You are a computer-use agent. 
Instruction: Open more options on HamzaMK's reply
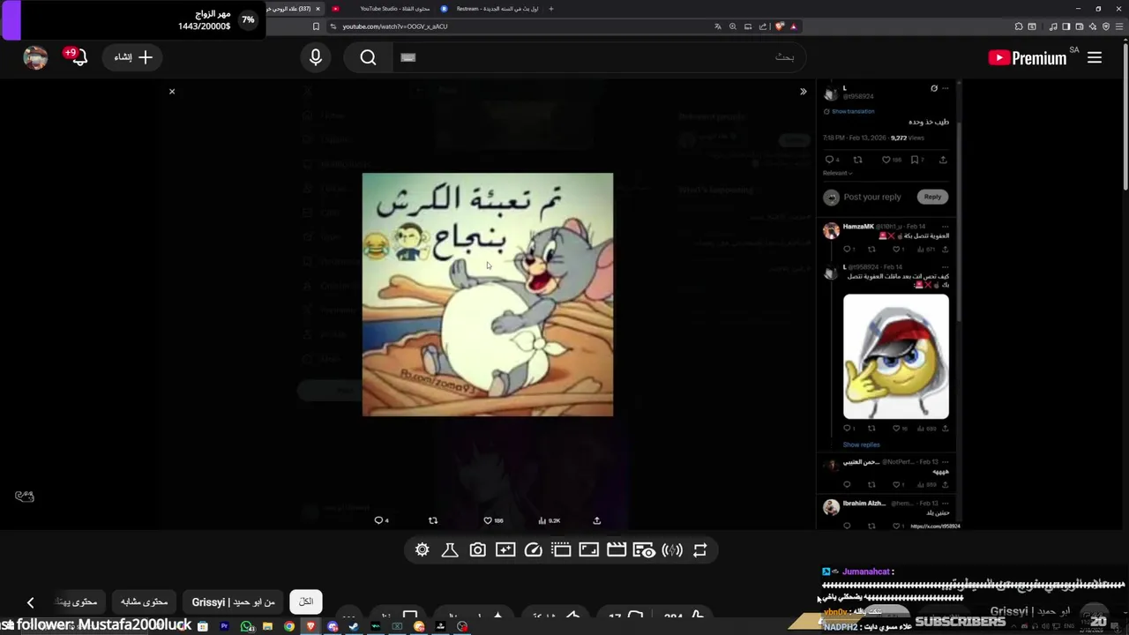point(946,227)
